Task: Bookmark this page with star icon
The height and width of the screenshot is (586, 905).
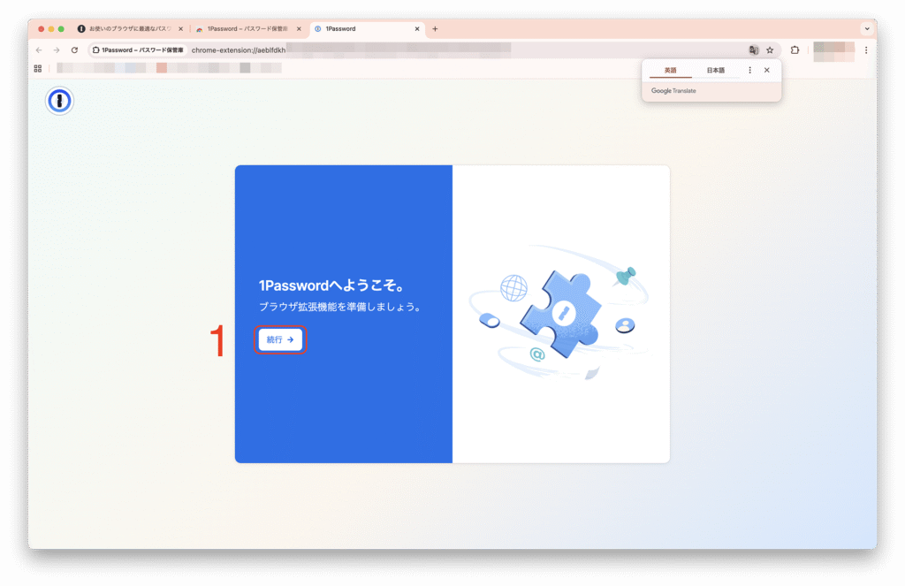Action: pos(770,50)
